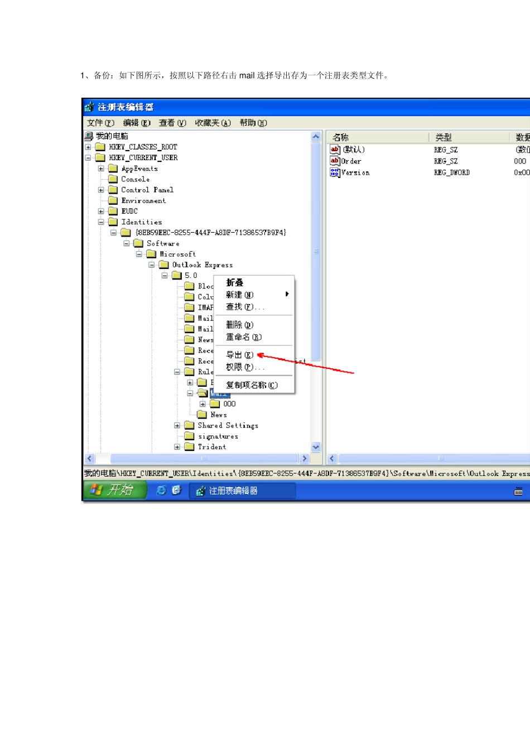Open the 帮助(H) menu

(x=253, y=123)
